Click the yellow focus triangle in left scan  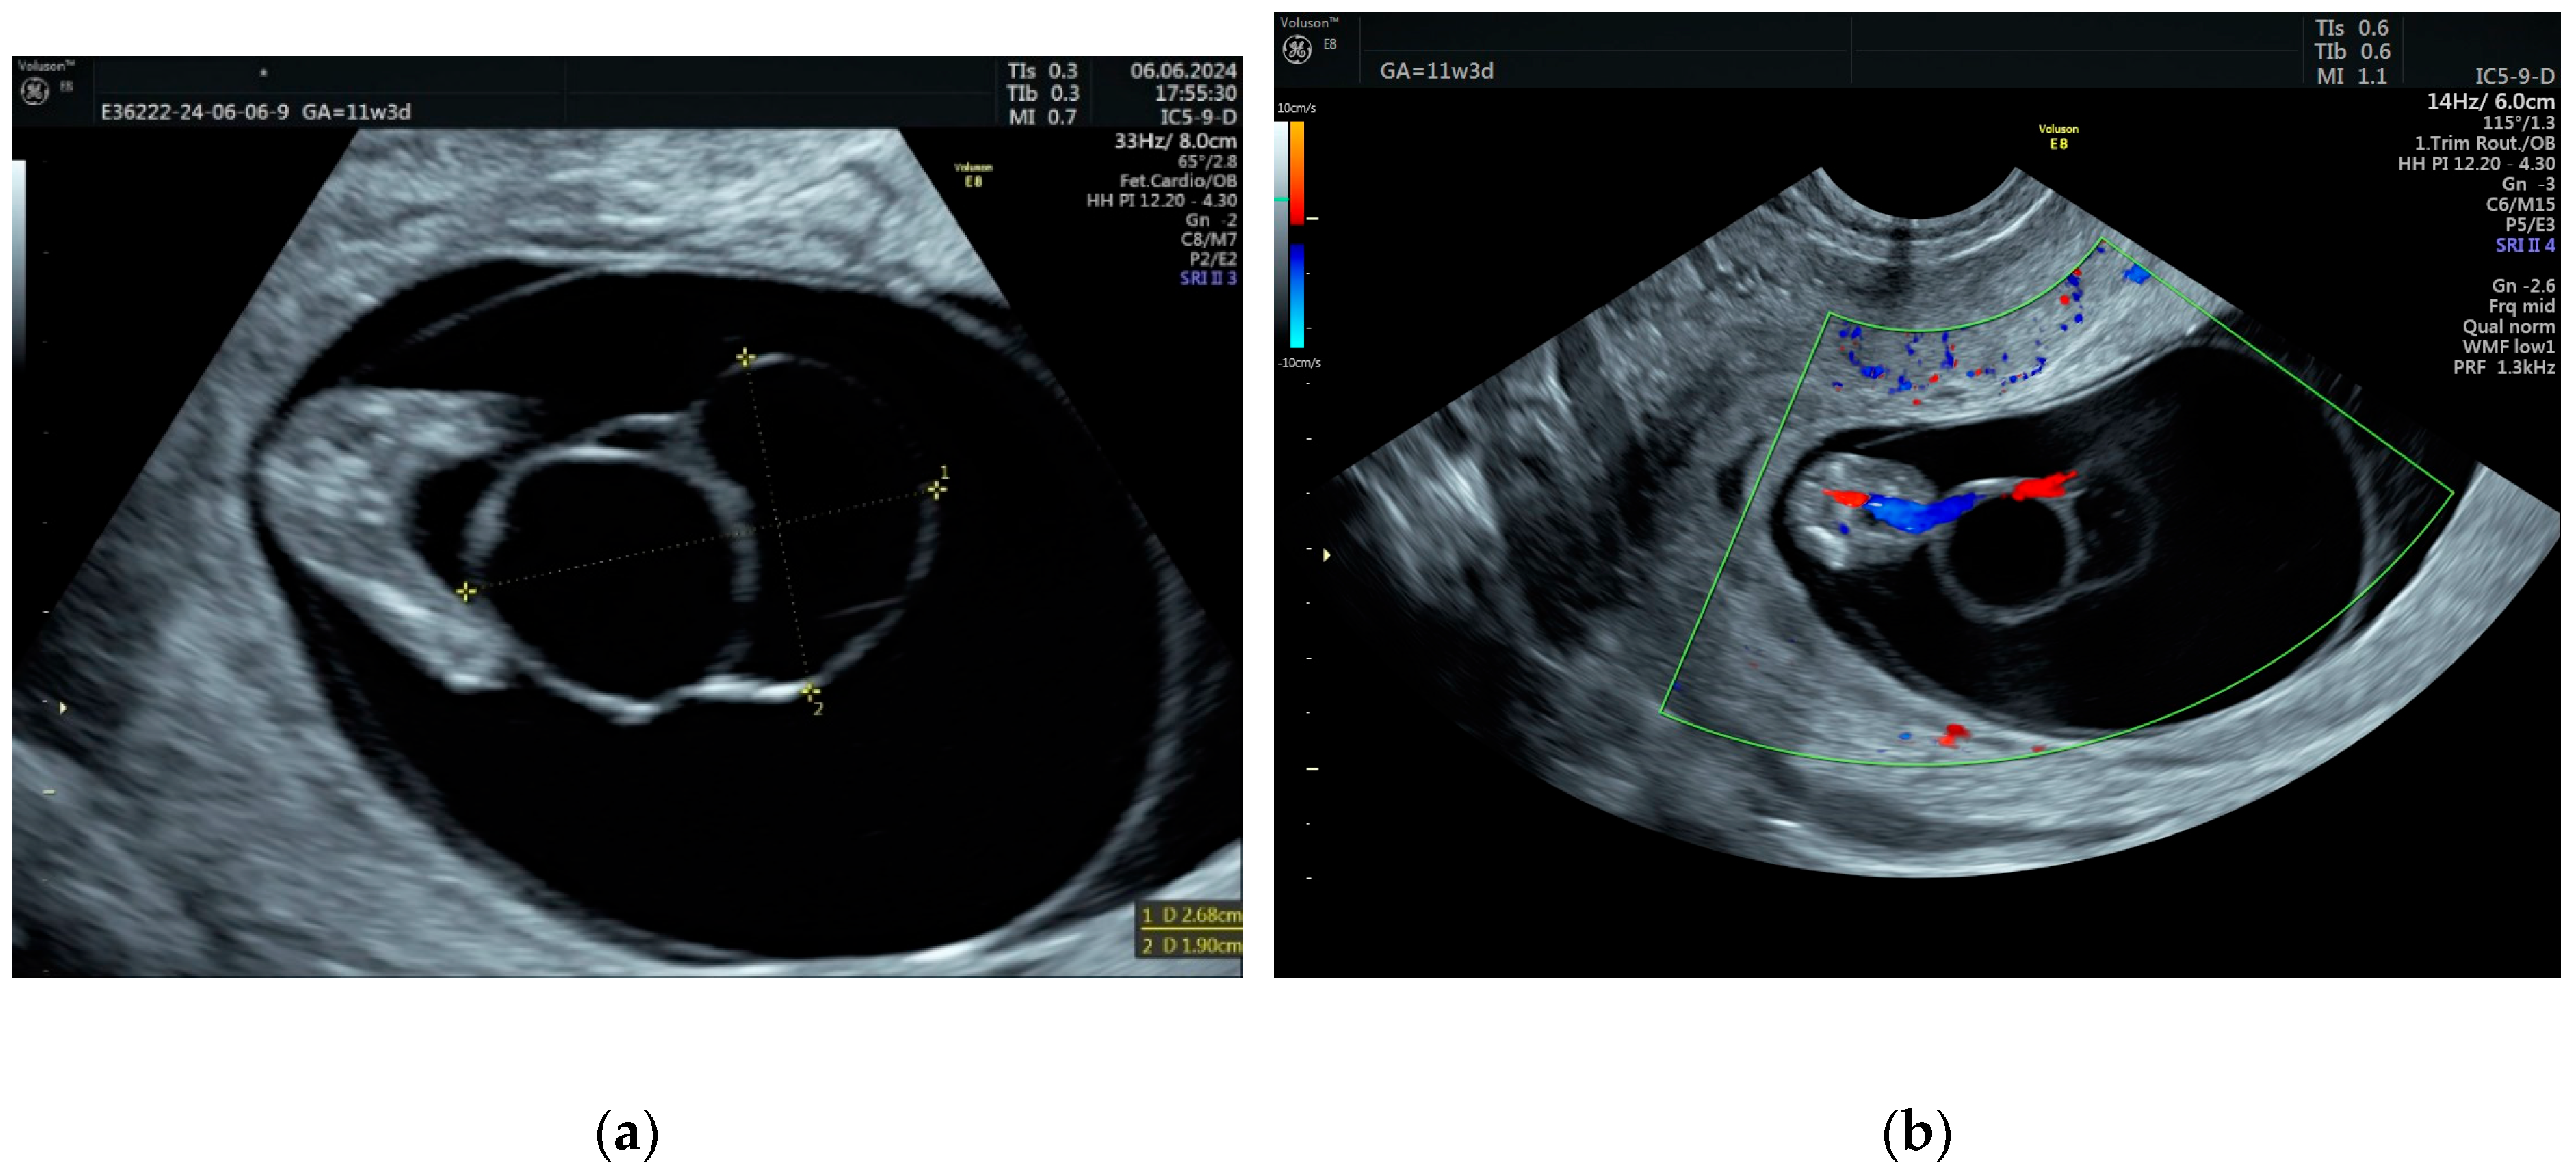coord(63,708)
